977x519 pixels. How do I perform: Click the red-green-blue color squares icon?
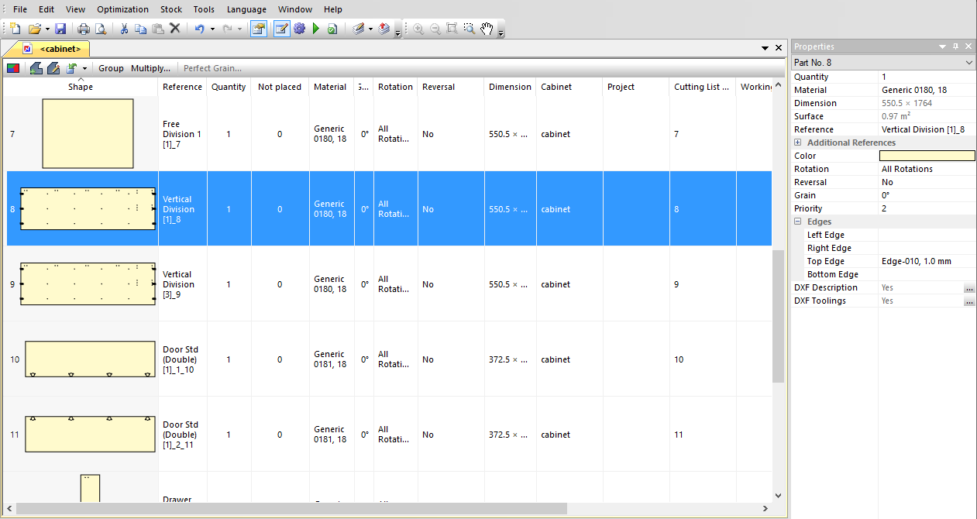coord(13,68)
